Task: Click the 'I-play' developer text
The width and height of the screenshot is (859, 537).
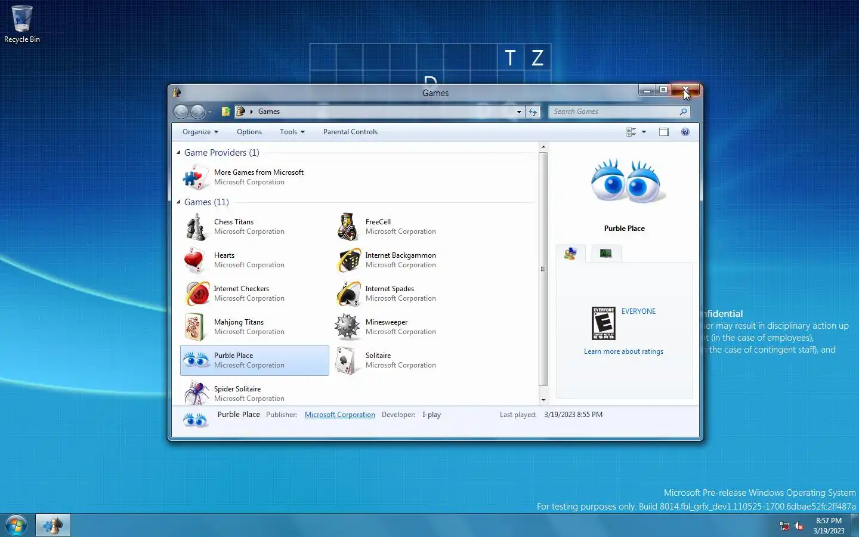Action: coord(431,415)
